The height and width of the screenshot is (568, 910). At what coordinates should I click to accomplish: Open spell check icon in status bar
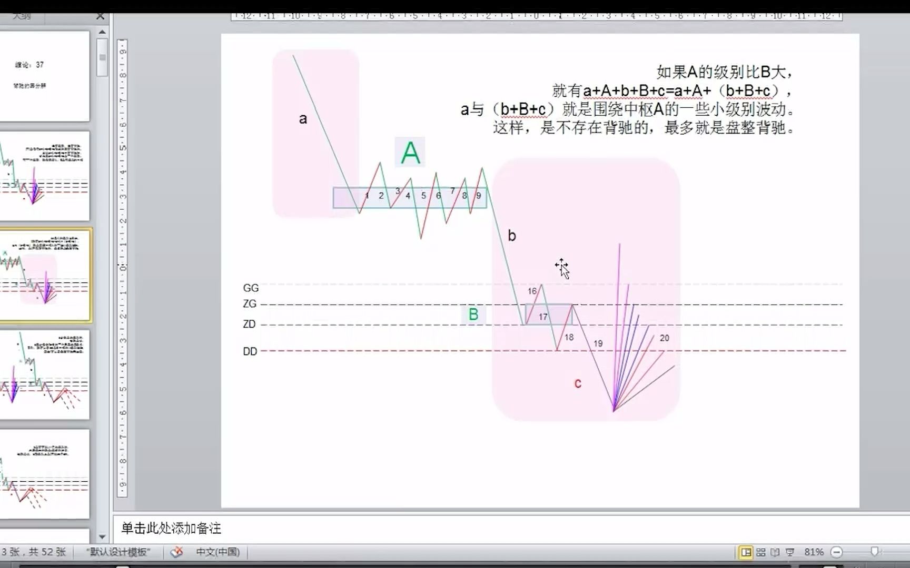point(176,552)
